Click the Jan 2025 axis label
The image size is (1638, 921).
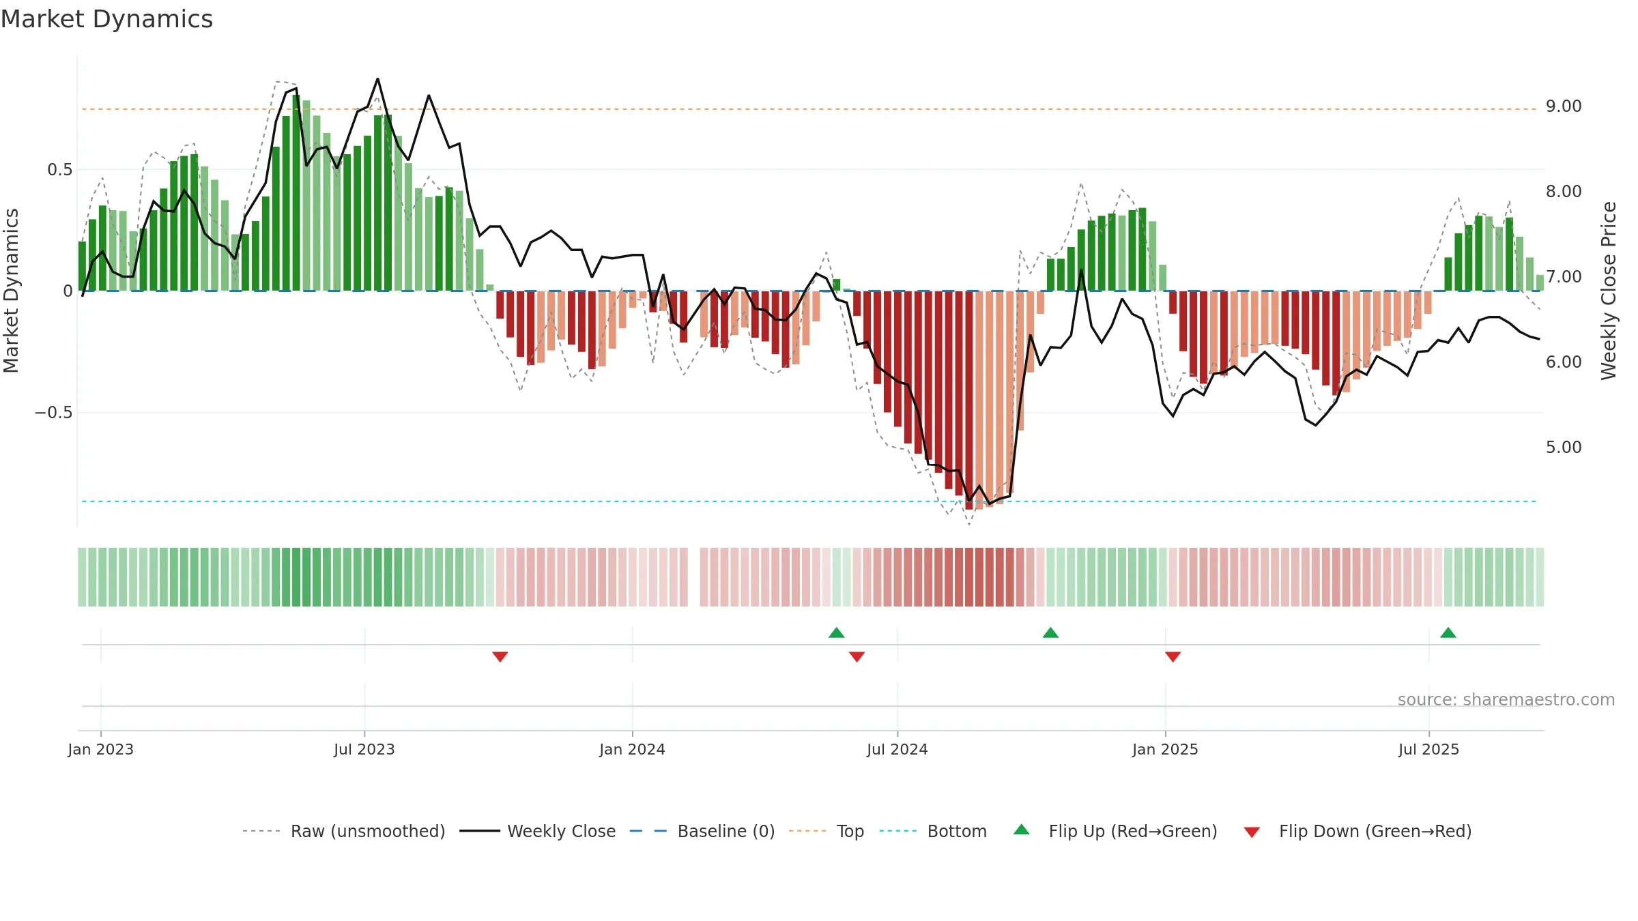click(x=1166, y=749)
